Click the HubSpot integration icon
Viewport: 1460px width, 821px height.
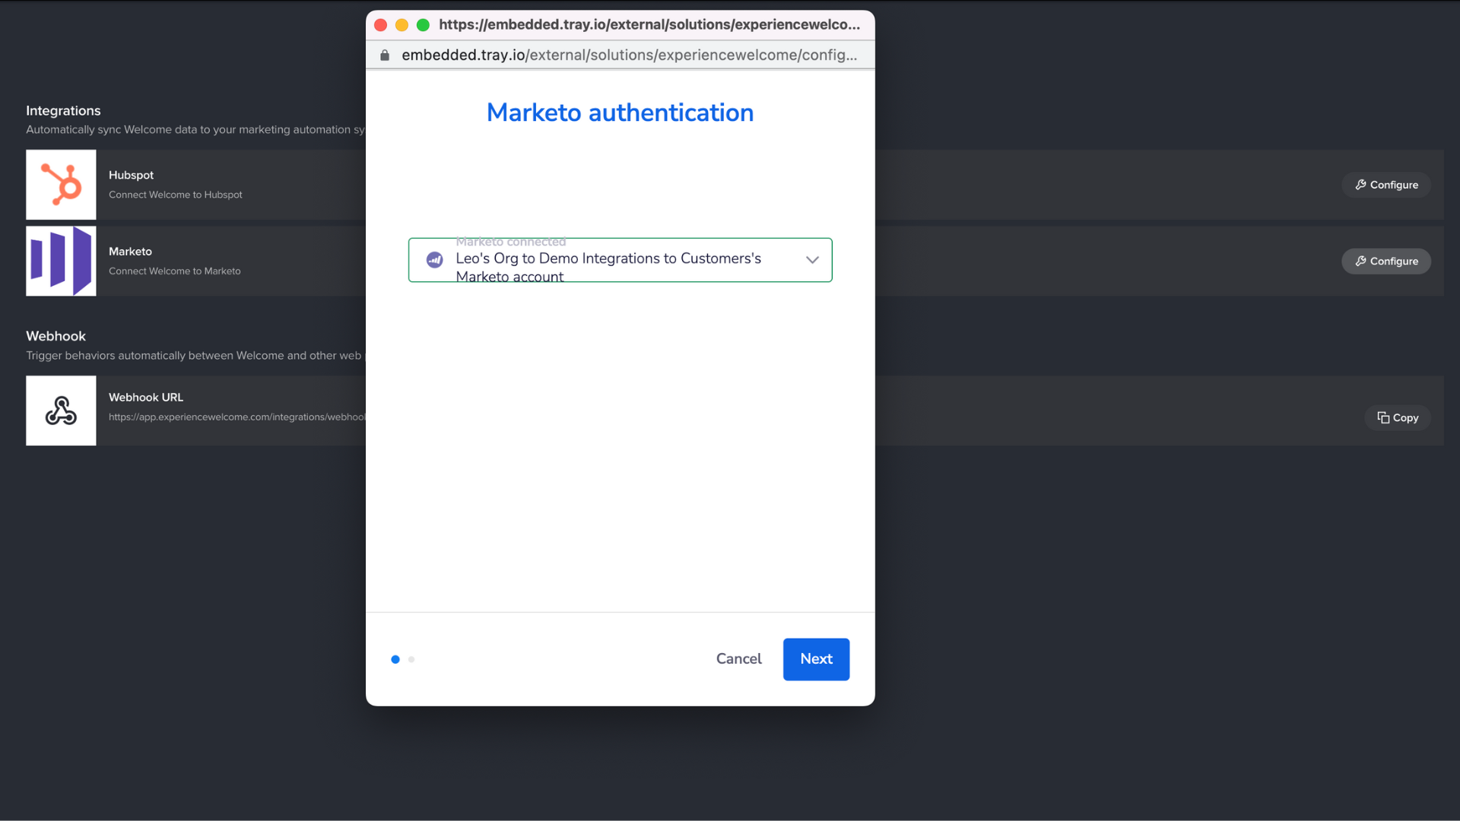[x=60, y=183]
